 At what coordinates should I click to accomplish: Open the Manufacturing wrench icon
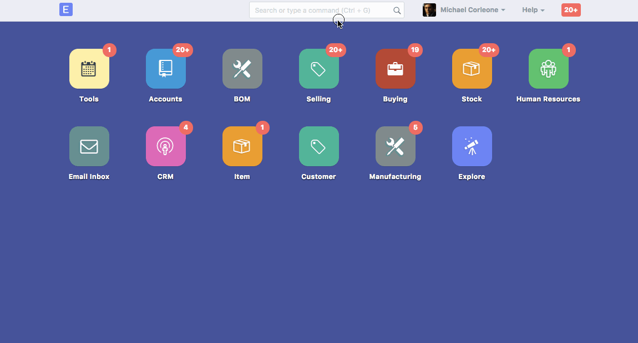(x=395, y=146)
